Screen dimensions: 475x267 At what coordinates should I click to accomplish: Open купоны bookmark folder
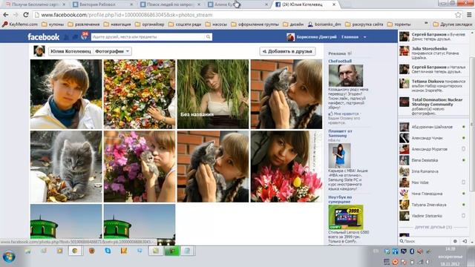pyautogui.click(x=53, y=24)
